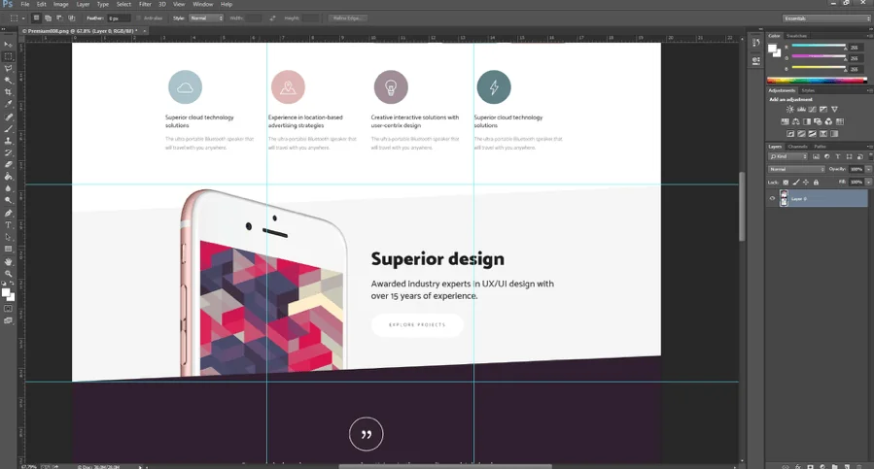874x469 pixels.
Task: Toggle lock position
Action: 806,183
